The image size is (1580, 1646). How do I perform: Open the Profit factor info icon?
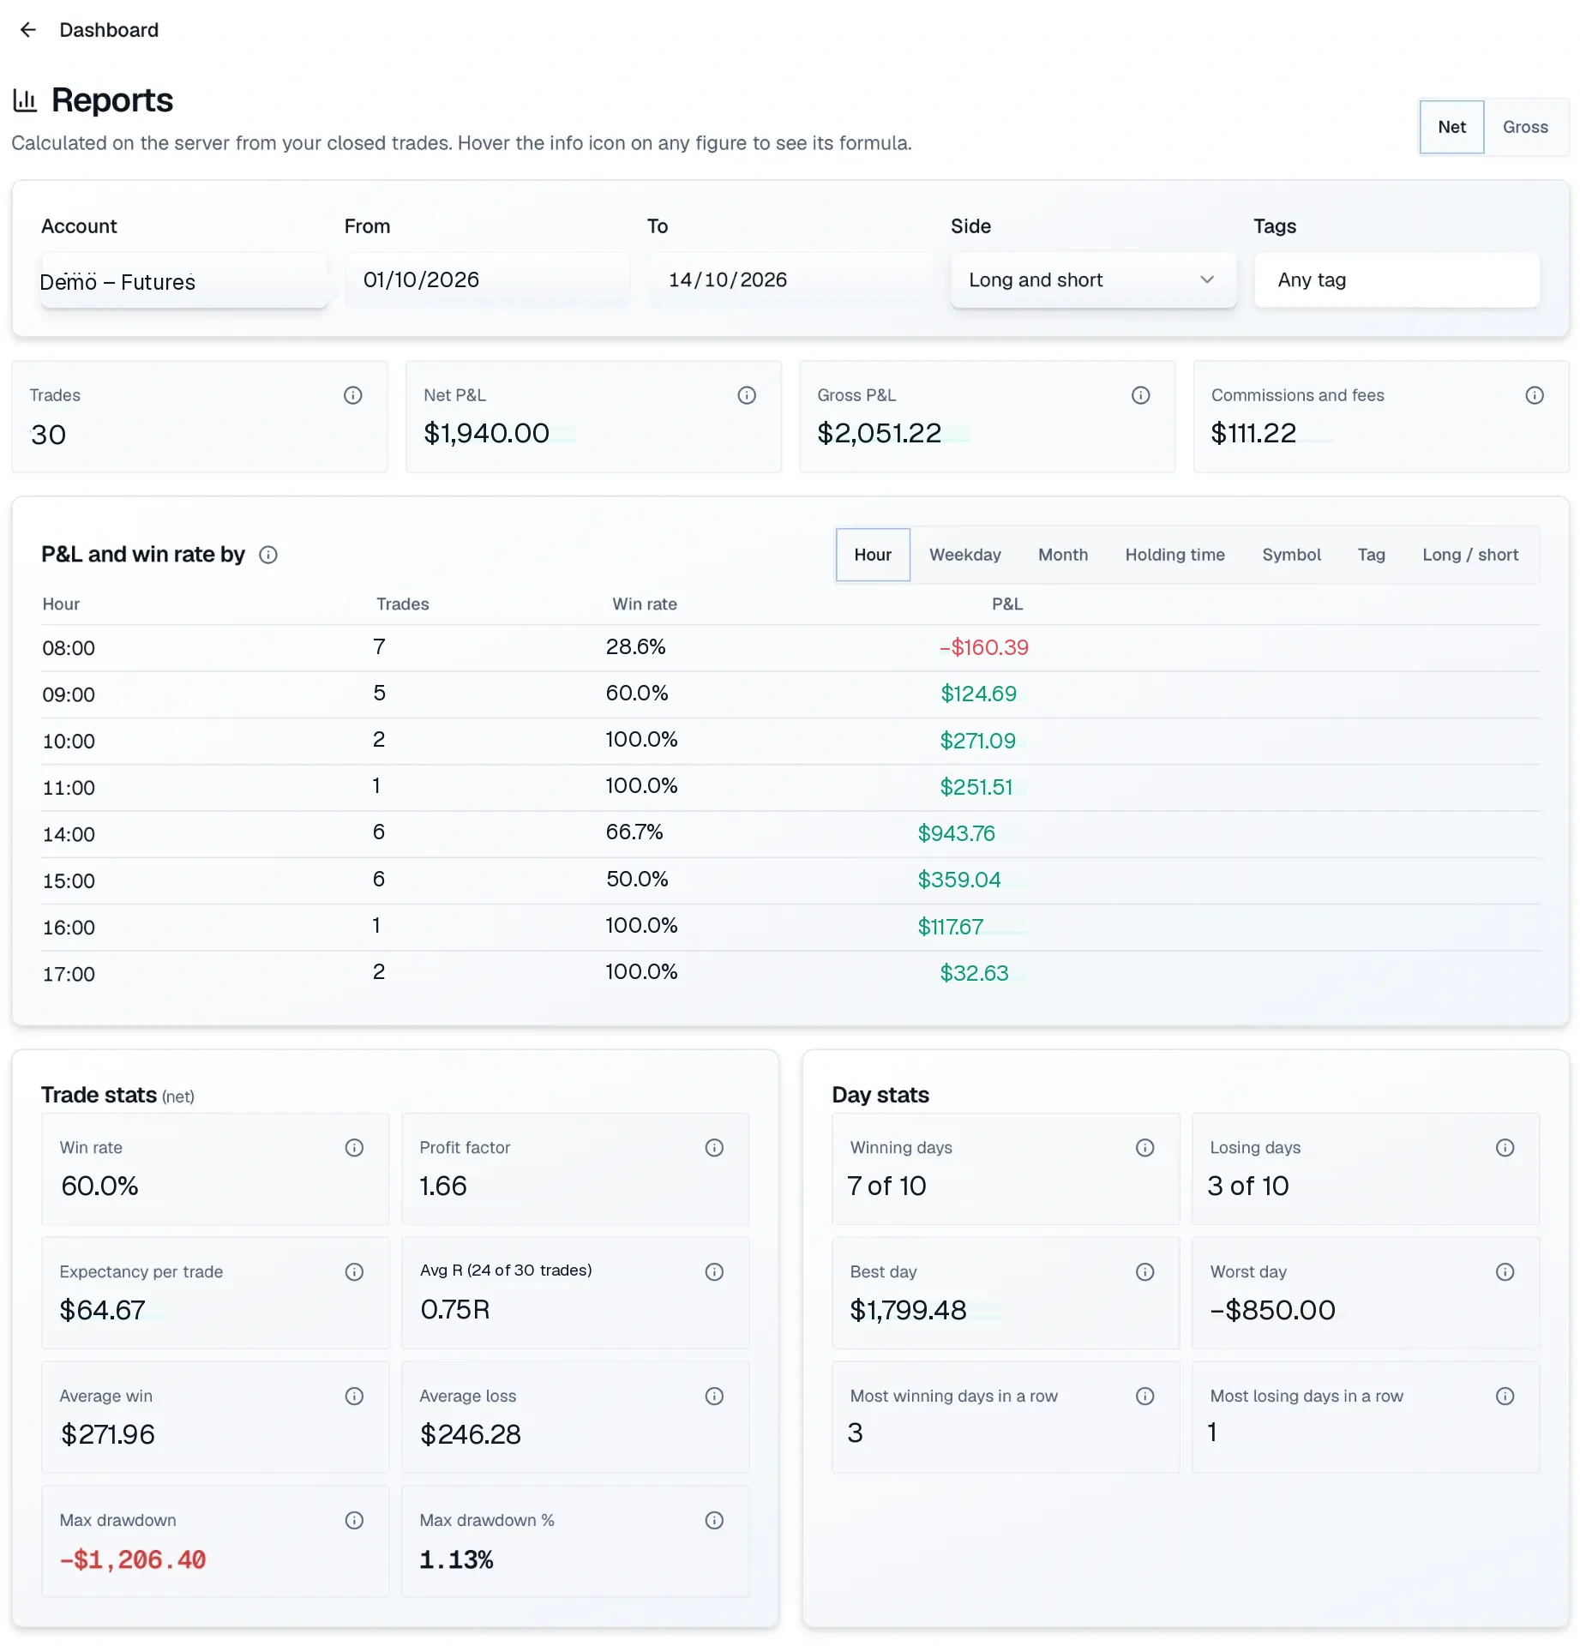pyautogui.click(x=714, y=1148)
